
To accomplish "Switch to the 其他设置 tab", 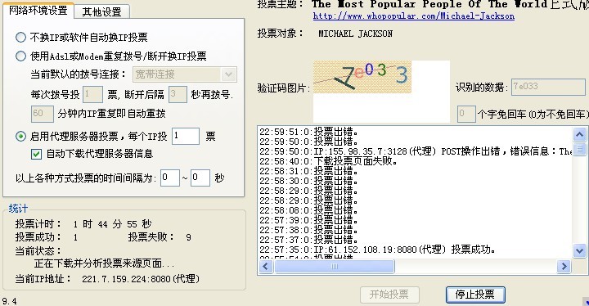I will (101, 12).
